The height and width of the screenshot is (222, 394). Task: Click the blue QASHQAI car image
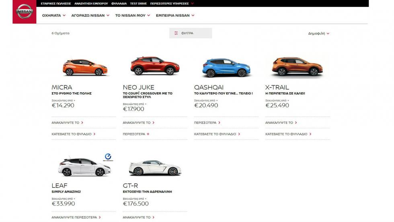(226, 68)
